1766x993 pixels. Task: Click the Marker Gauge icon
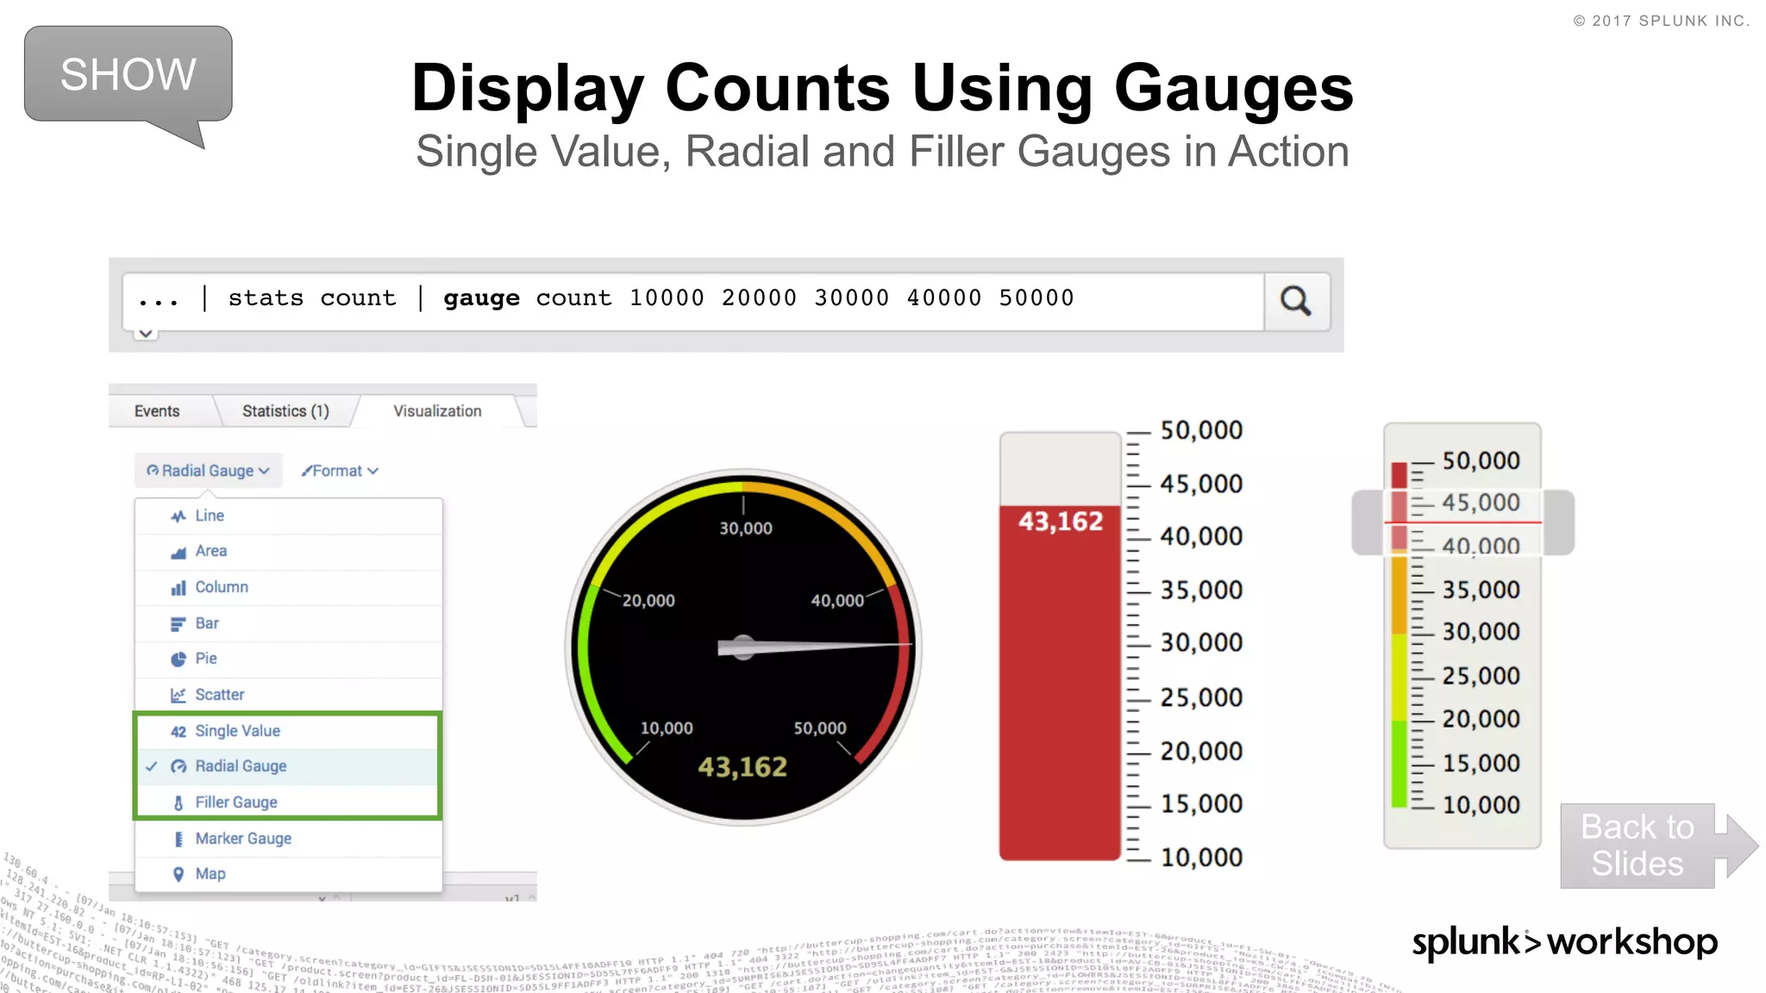coord(178,840)
